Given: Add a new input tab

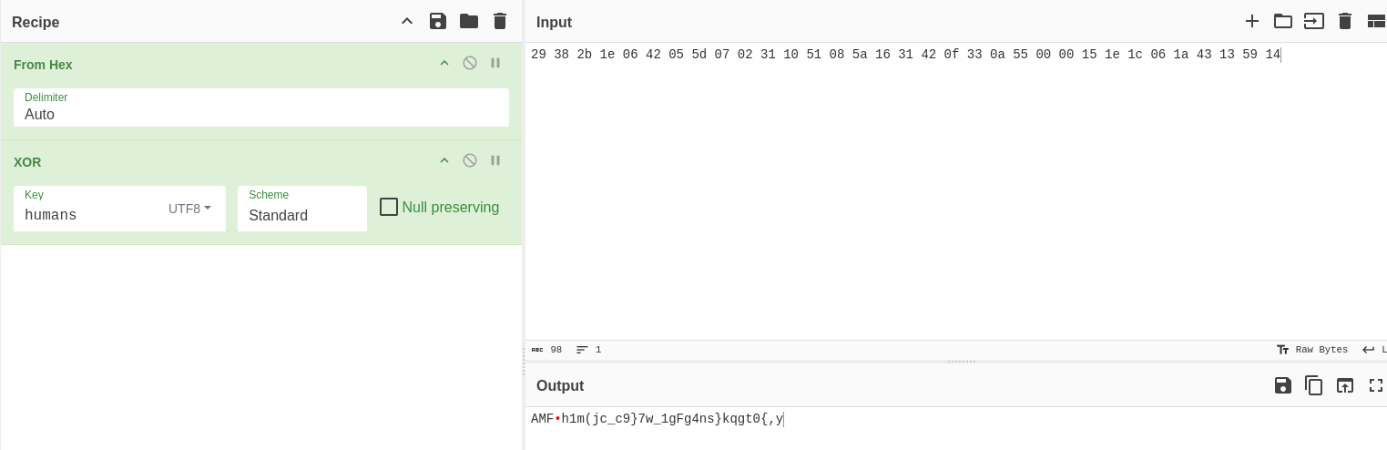Looking at the screenshot, I should (1252, 21).
